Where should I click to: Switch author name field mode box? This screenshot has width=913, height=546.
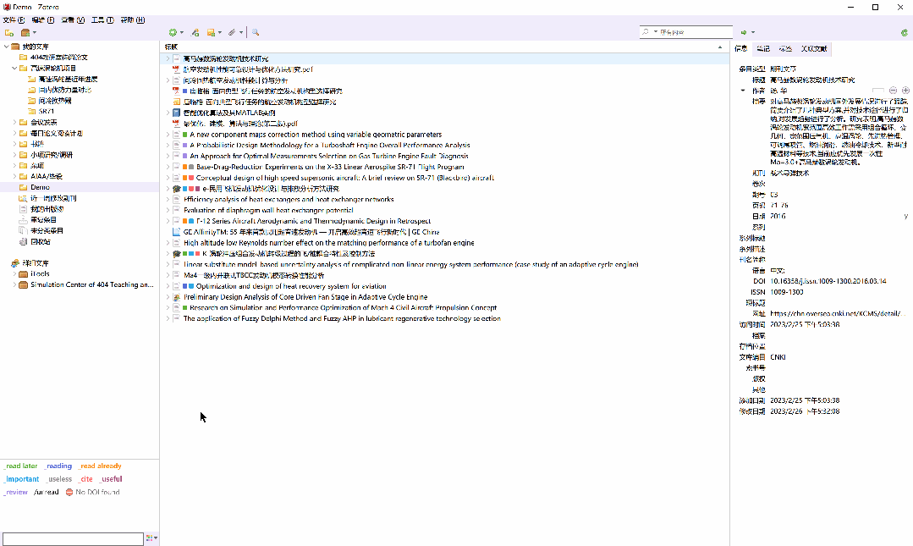tap(878, 91)
